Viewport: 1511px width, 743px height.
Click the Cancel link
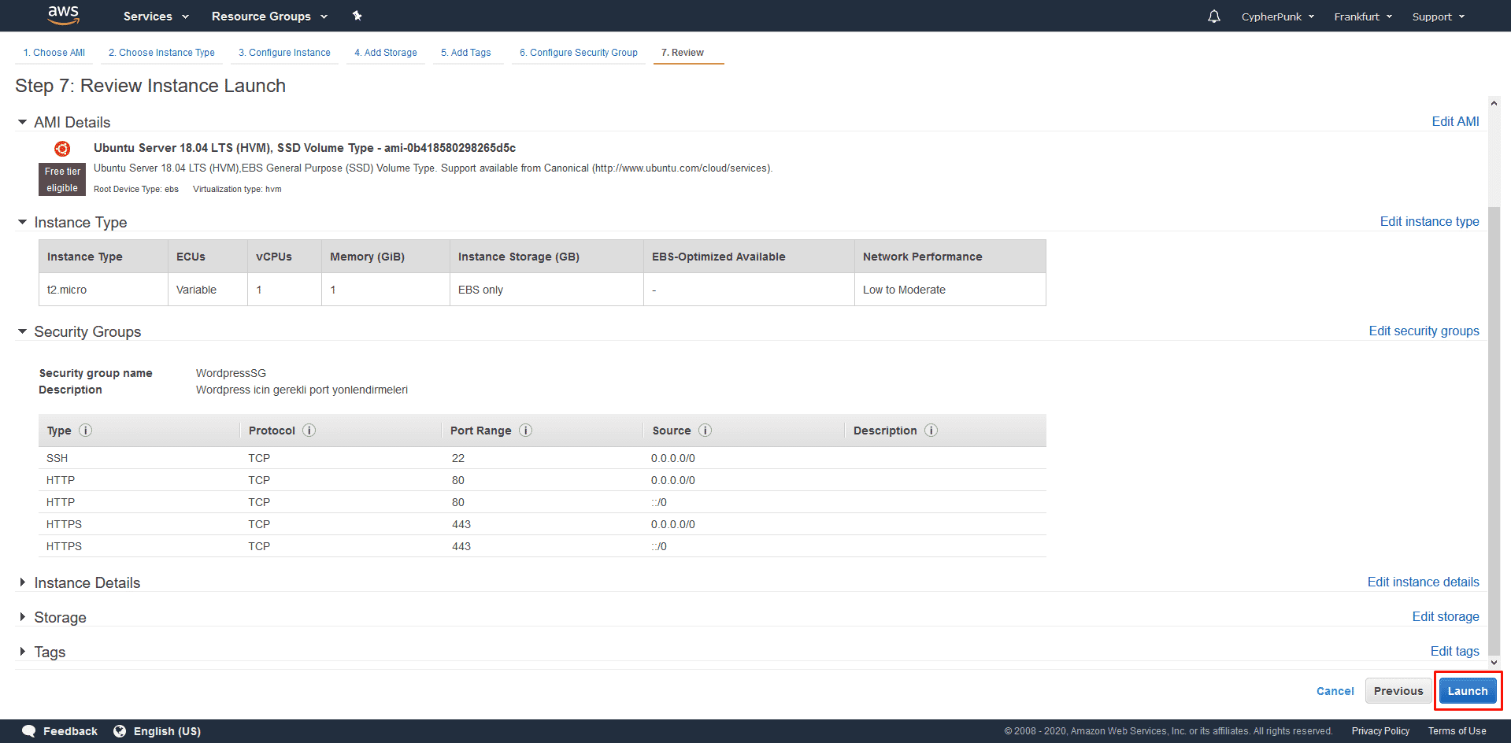1335,691
